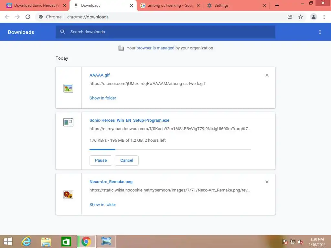Click the download arrow favicon on Downloads tab
This screenshot has height=248, width=331.
76,5
